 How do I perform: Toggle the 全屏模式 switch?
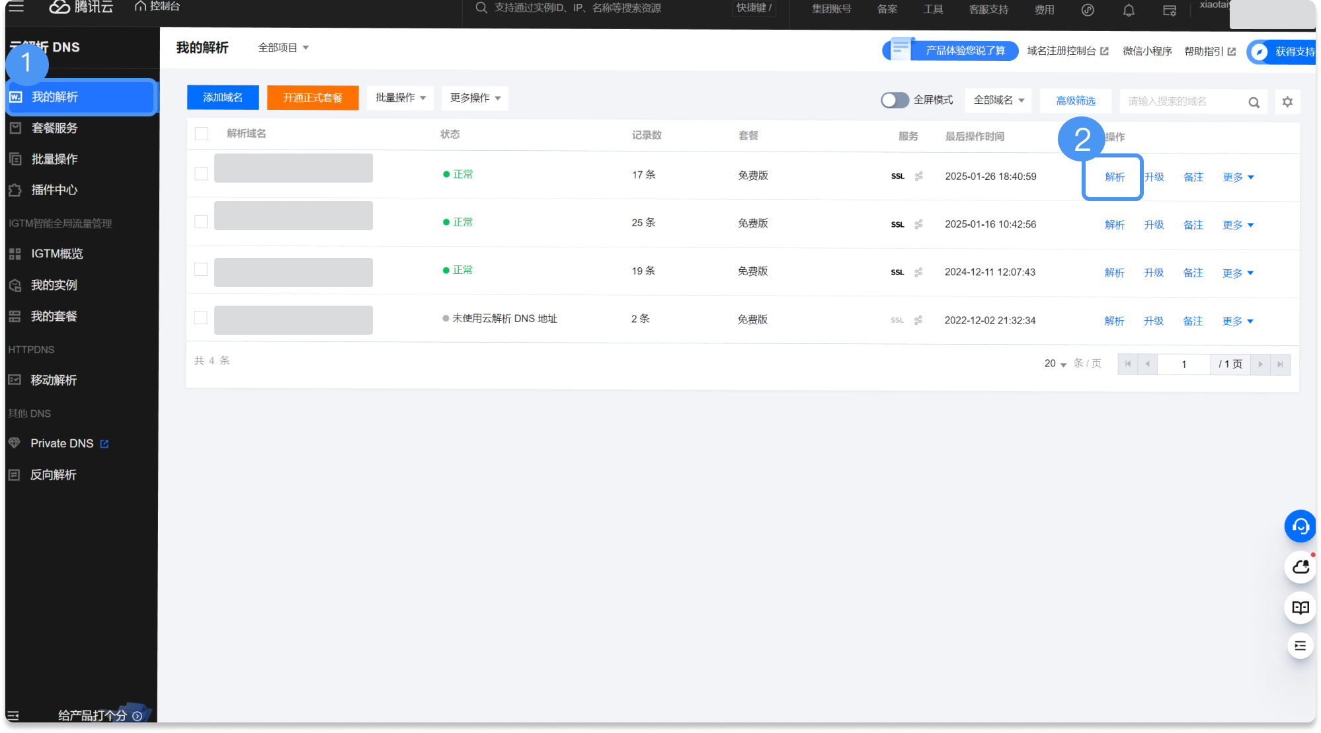[895, 100]
